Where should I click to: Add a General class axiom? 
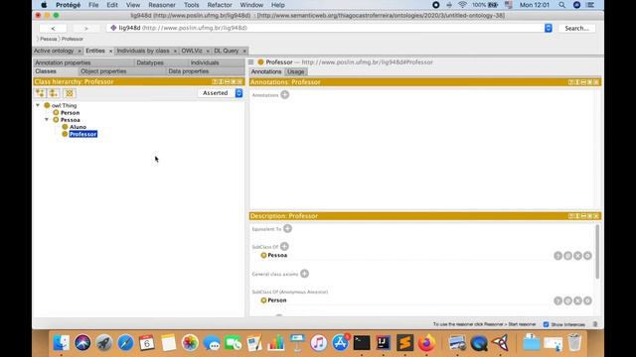[x=305, y=274]
